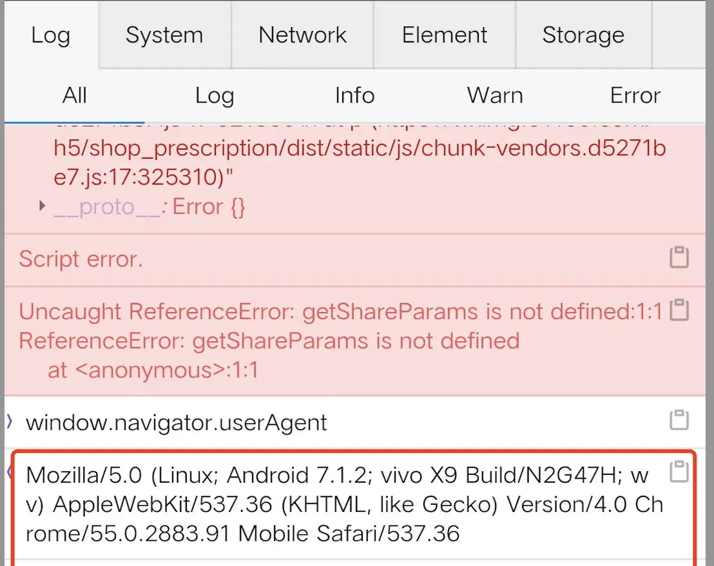Expand the __proto__ disclosure triangle

pyautogui.click(x=43, y=206)
